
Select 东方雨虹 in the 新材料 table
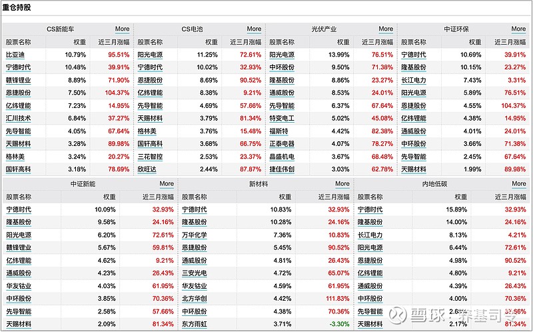tap(194, 324)
